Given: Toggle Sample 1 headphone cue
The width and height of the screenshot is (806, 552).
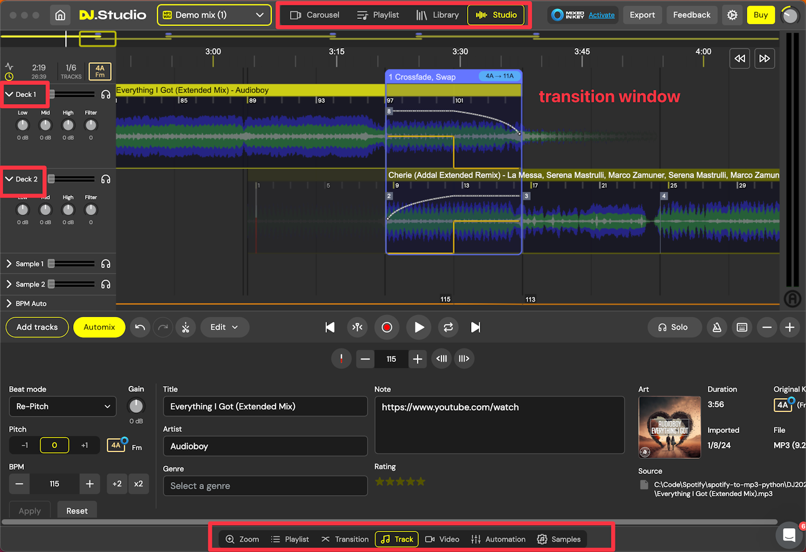Looking at the screenshot, I should pyautogui.click(x=106, y=264).
